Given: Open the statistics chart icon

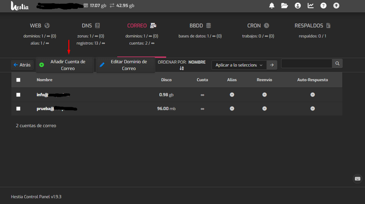Looking at the screenshot, I should [x=311, y=5].
